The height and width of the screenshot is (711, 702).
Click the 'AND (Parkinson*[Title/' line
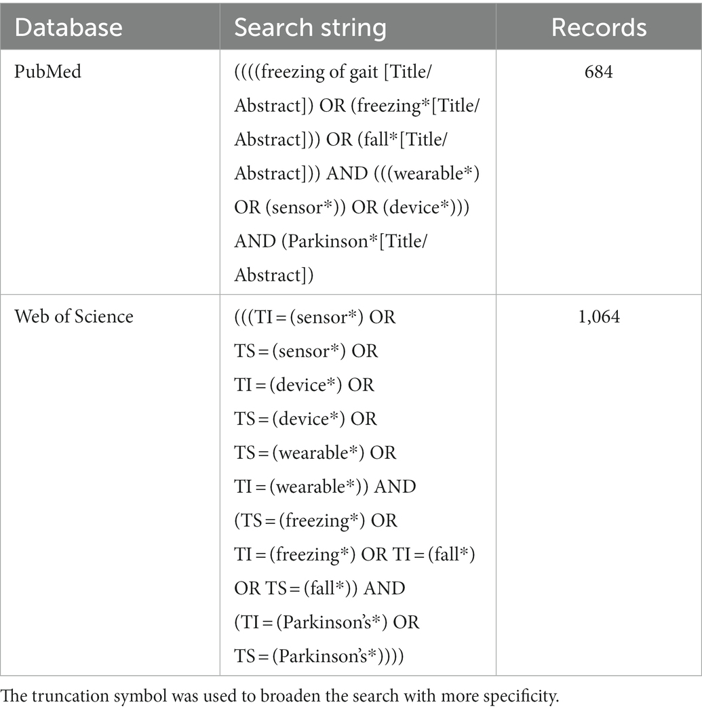pos(331,241)
